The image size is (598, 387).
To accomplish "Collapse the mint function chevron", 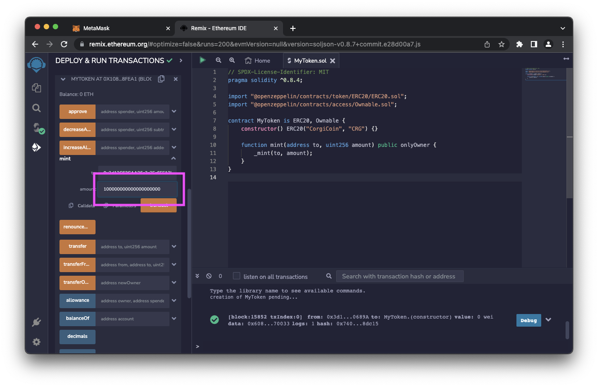I will click(173, 159).
